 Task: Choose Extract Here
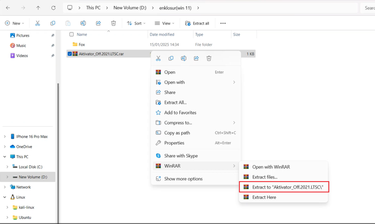click(284, 197)
